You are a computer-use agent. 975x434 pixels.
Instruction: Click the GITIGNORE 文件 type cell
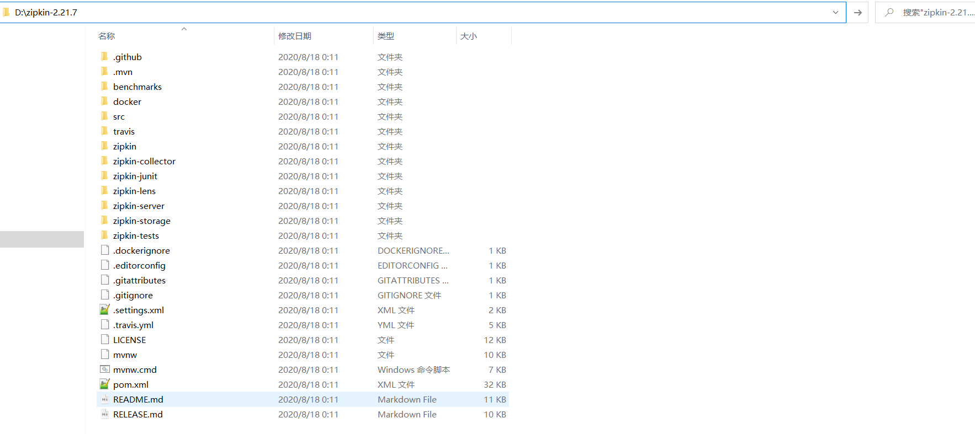[x=409, y=295]
